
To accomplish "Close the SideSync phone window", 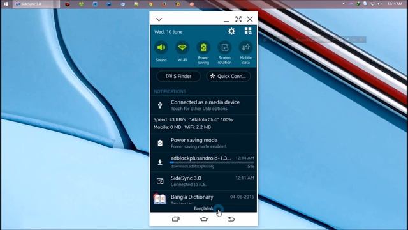I will point(250,19).
